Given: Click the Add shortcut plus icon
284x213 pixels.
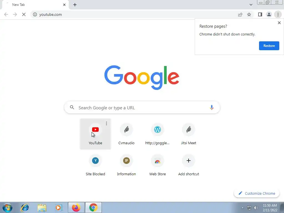Looking at the screenshot, I should (189, 161).
